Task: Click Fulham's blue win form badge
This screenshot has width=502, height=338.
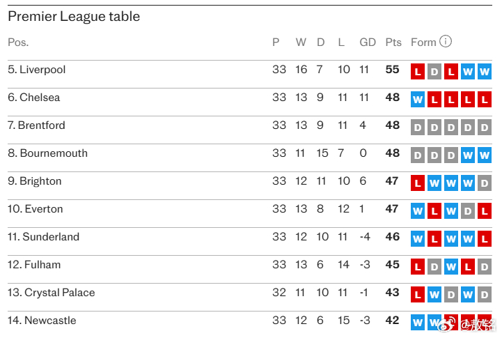Action: coord(451,267)
